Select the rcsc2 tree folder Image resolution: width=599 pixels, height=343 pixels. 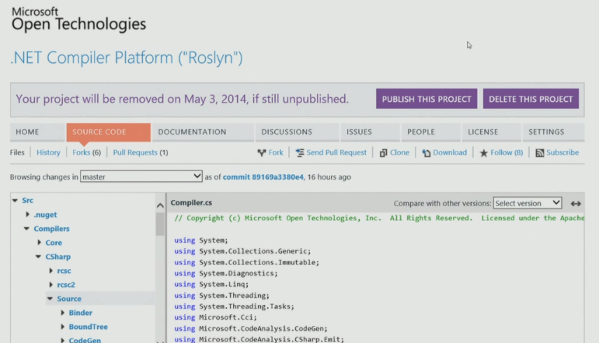click(x=66, y=285)
